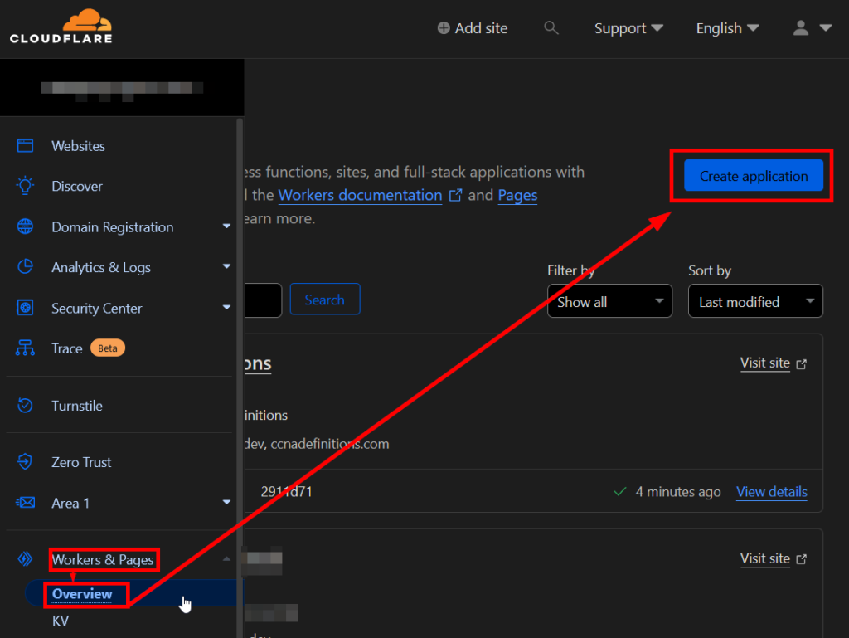Click the Zero Trust shield icon
849x638 pixels.
[x=25, y=462]
